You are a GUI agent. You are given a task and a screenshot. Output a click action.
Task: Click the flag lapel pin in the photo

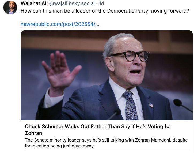(151, 105)
